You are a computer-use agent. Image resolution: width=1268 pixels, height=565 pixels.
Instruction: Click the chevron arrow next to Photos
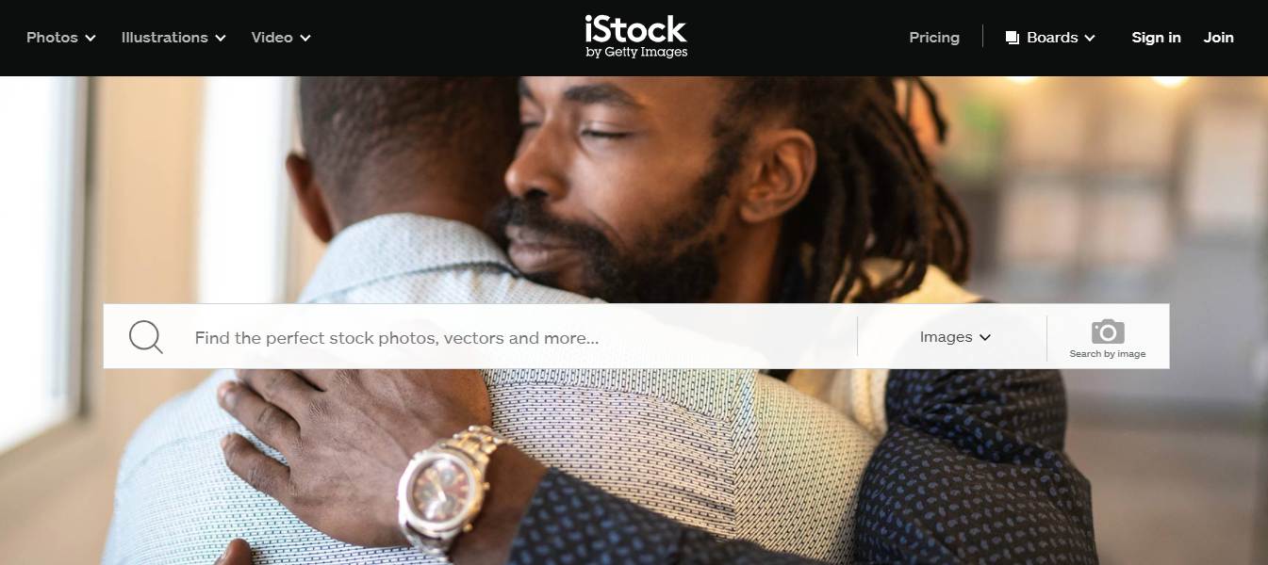91,39
